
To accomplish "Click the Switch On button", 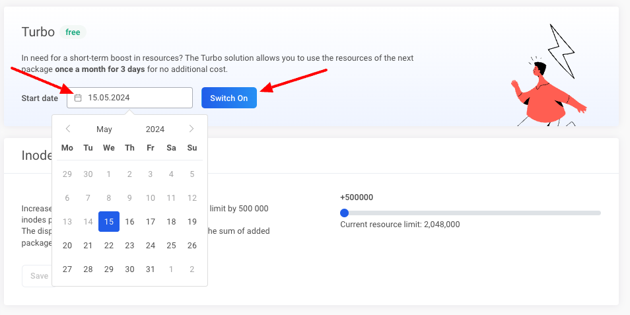I will point(228,98).
